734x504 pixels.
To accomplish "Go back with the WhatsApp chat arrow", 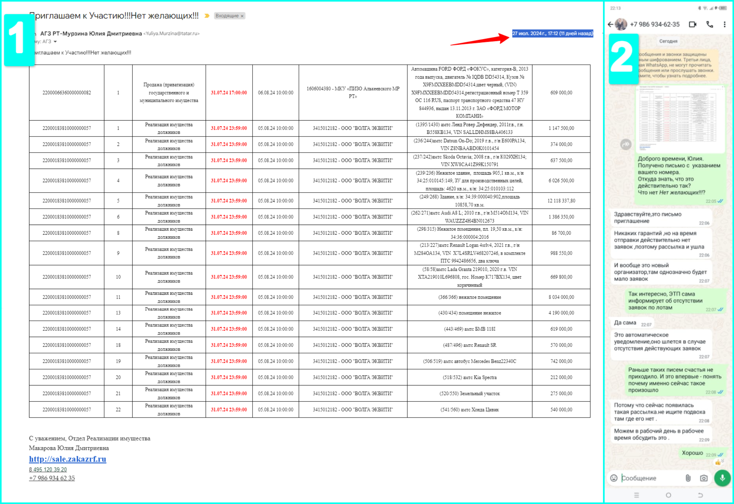I will [610, 24].
